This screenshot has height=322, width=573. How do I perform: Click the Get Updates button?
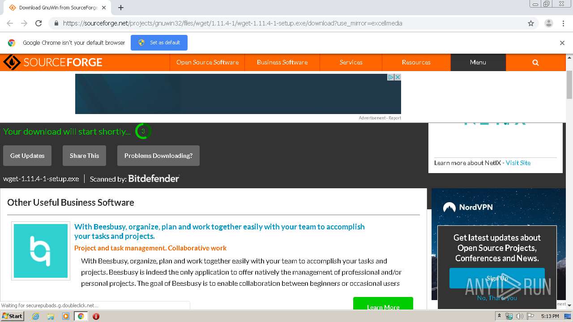(27, 156)
